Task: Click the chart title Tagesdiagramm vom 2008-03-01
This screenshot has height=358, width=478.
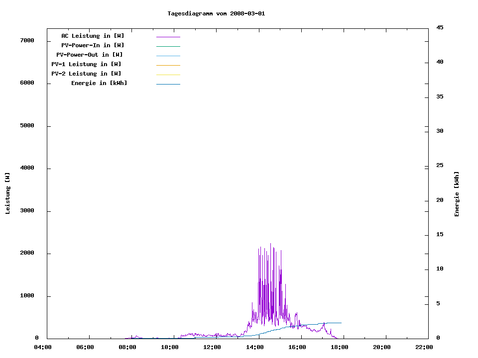Action: [216, 13]
